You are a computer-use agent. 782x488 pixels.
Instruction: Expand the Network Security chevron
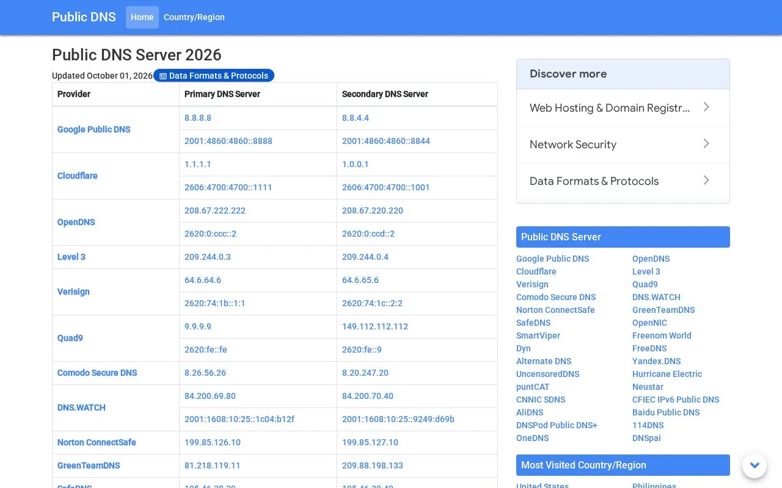706,144
